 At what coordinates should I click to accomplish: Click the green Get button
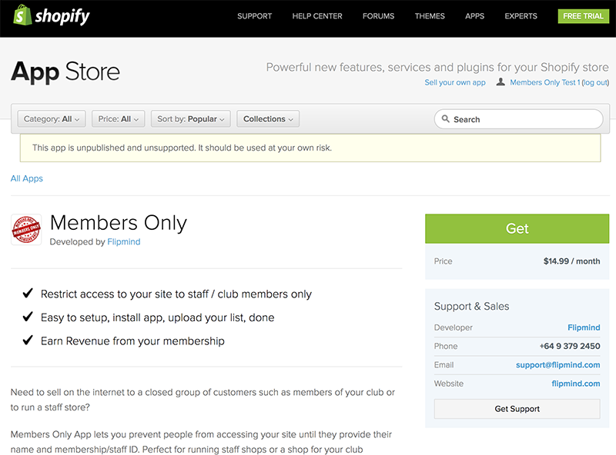pos(517,229)
